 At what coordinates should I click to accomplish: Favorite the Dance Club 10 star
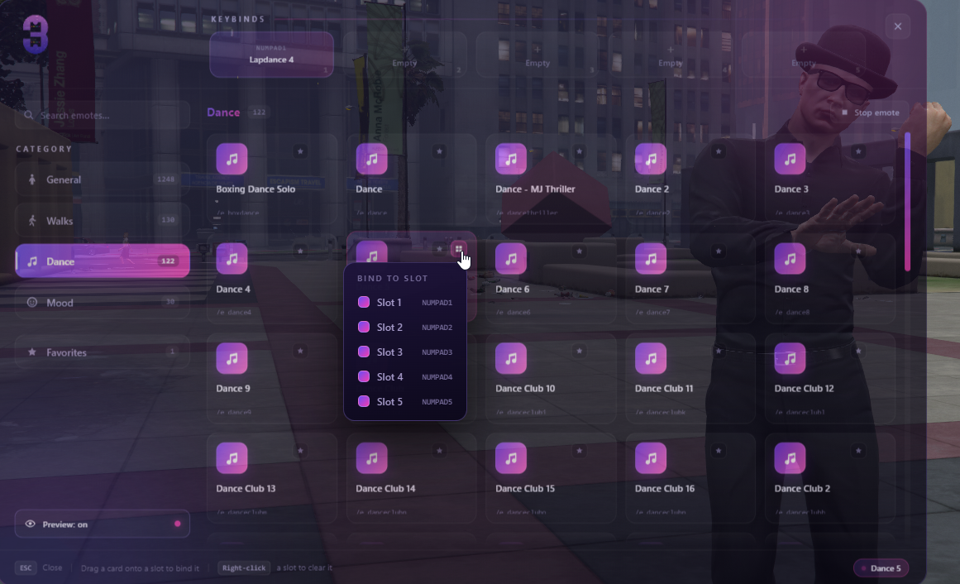(579, 351)
